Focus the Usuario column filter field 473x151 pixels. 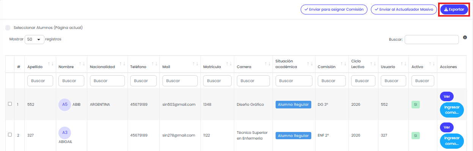click(393, 81)
